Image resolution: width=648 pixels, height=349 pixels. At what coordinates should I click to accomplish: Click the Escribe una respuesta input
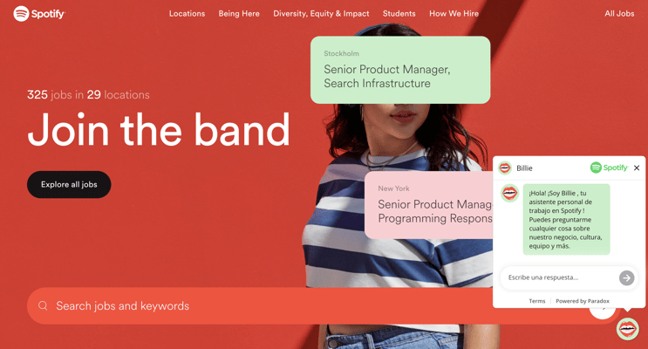point(560,277)
